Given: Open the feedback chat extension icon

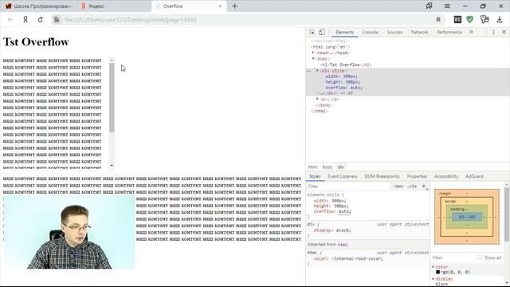Looking at the screenshot, I should pos(484,19).
